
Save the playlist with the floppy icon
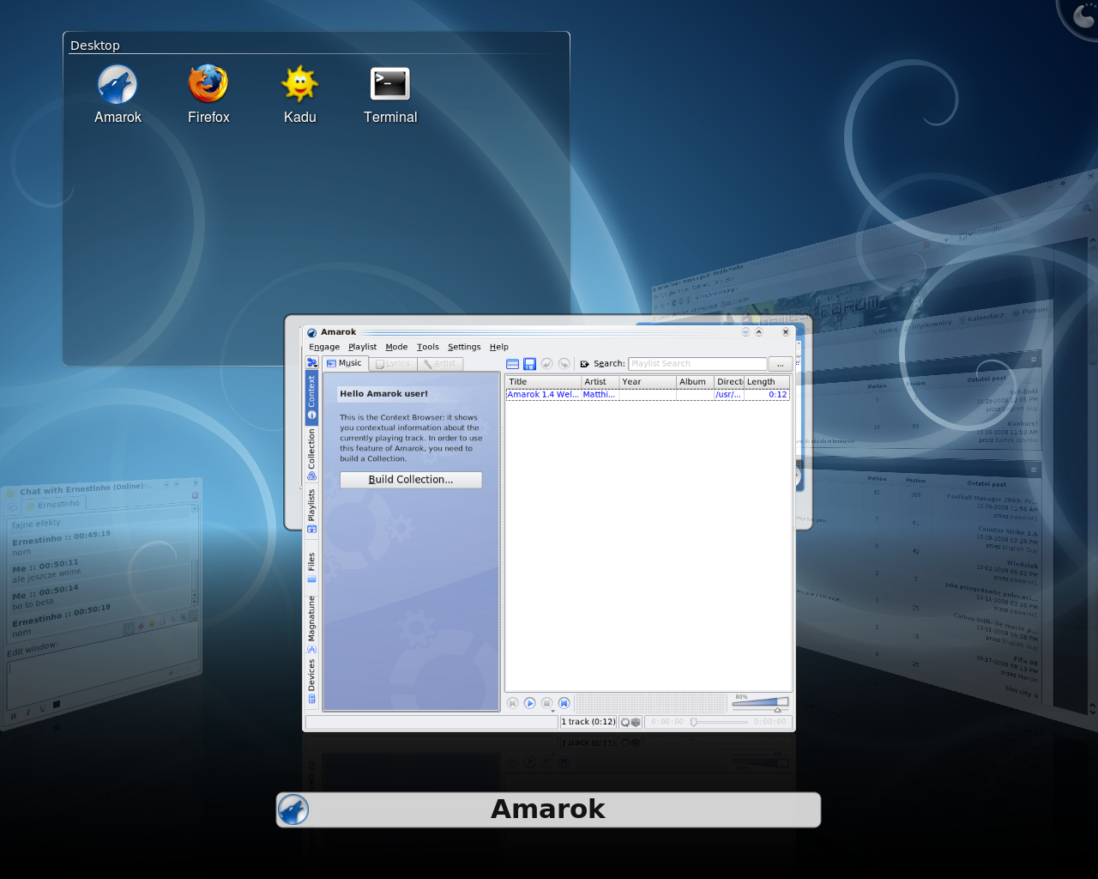click(x=529, y=364)
